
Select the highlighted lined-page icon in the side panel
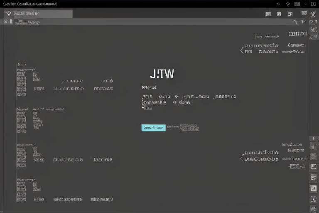tap(314, 188)
